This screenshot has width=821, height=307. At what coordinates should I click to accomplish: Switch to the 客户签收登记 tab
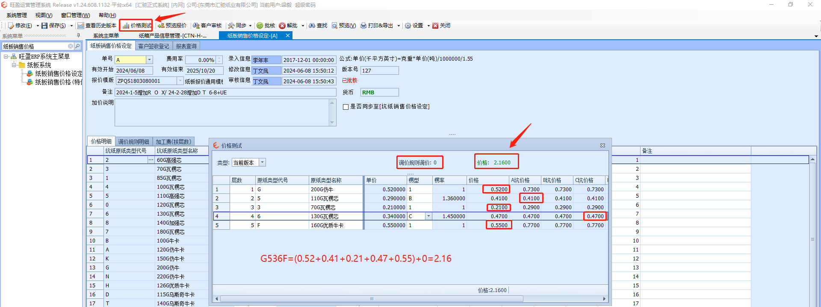coord(154,46)
